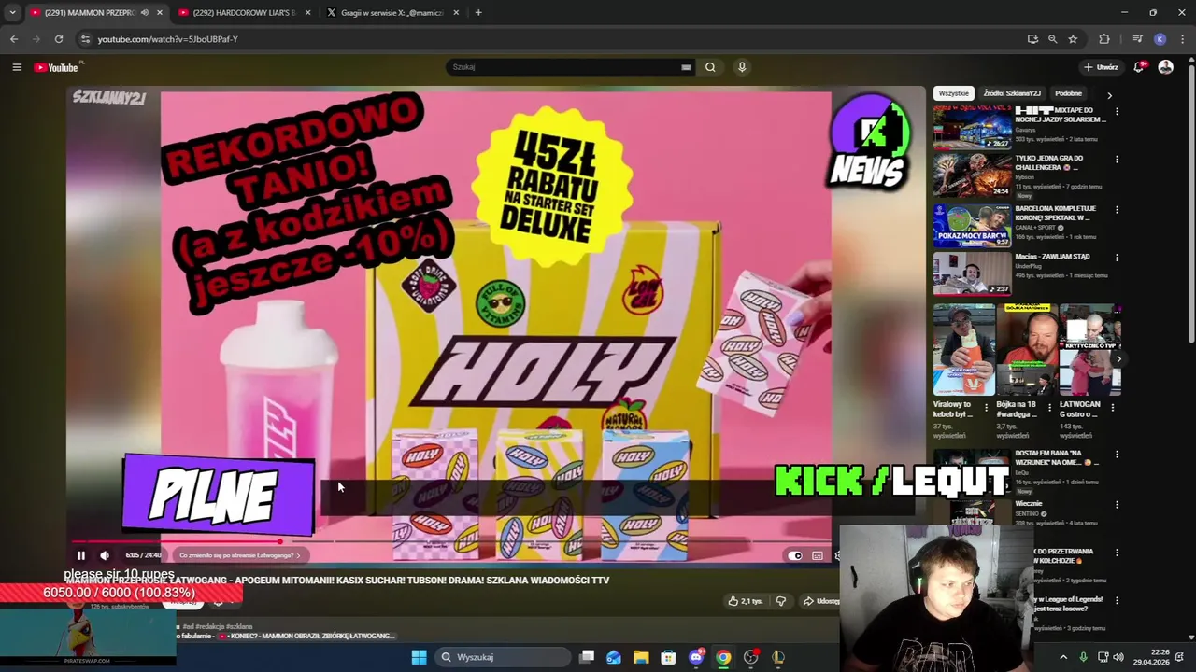Viewport: 1196px width, 672px height.
Task: Open options for 'TYLKO JEDNA GRA DO CHALLENGERA'
Action: (x=1117, y=160)
